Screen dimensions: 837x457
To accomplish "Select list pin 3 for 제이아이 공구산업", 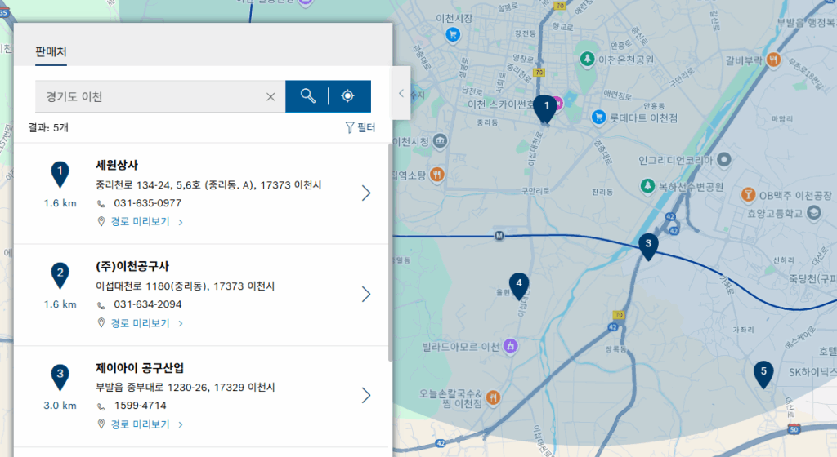I will [60, 376].
